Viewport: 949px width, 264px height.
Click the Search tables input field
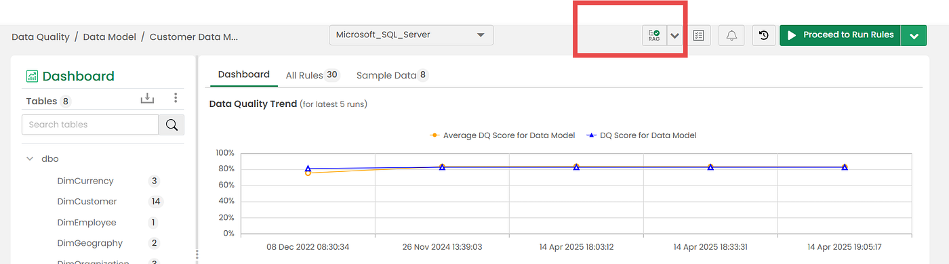click(90, 125)
